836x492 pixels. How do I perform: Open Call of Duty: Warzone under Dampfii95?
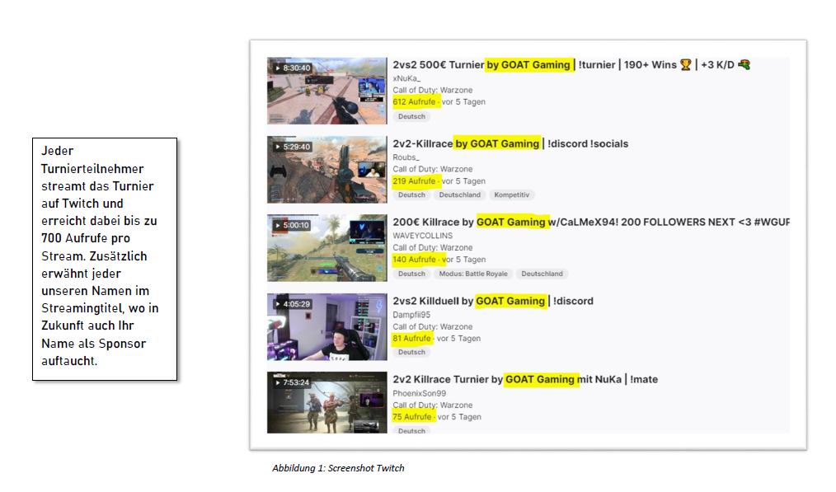point(432,326)
